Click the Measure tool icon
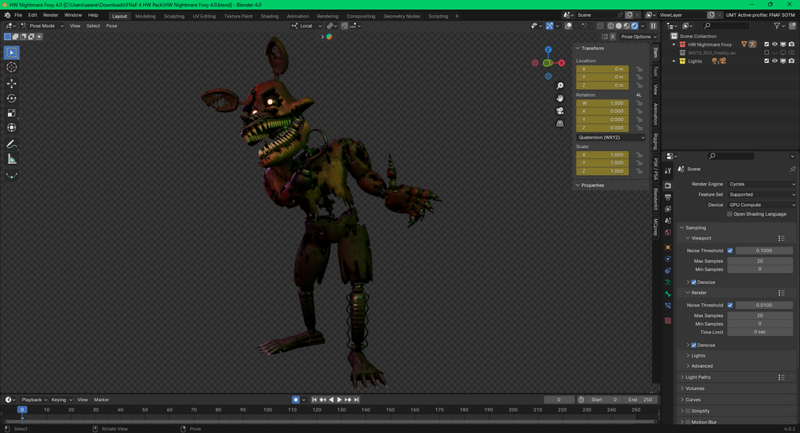800x433 pixels. pyautogui.click(x=12, y=159)
